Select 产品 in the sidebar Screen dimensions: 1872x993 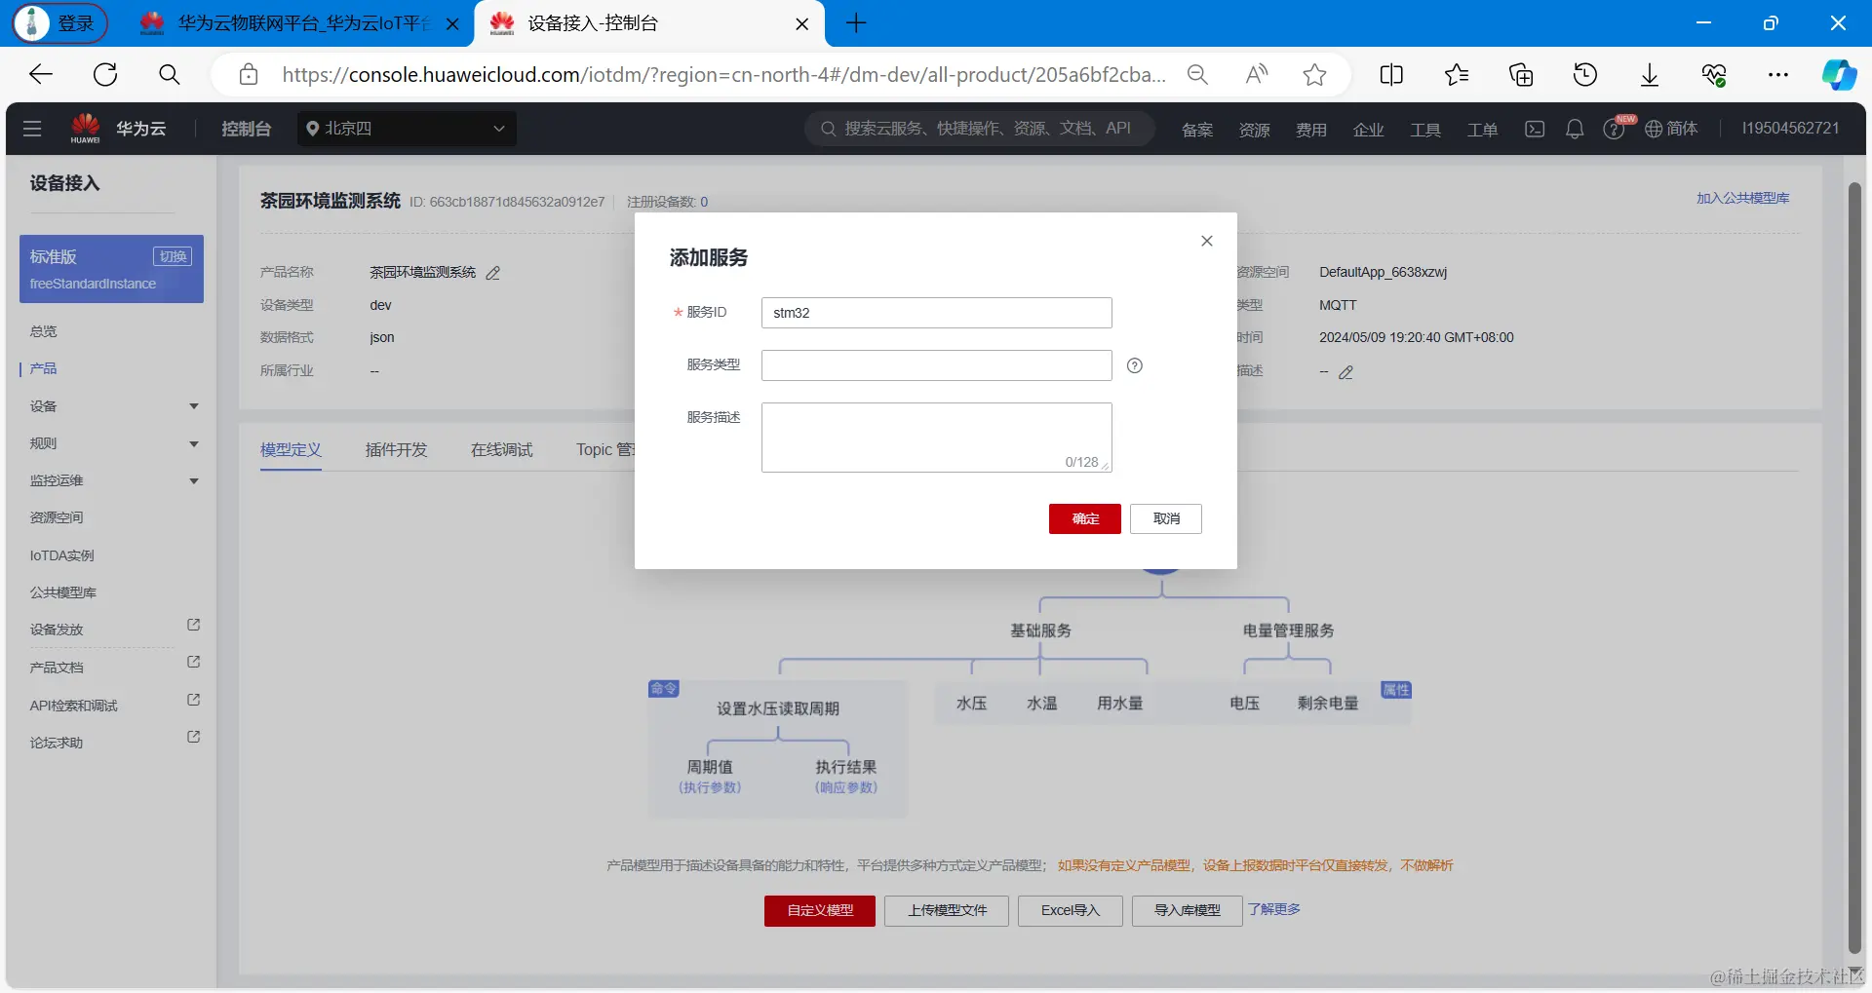point(44,368)
